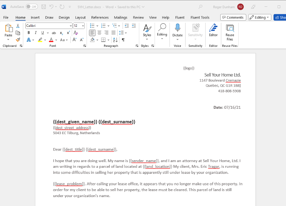Activate the Format Painter brush
This screenshot has width=286, height=206.
pyautogui.click(x=18, y=40)
